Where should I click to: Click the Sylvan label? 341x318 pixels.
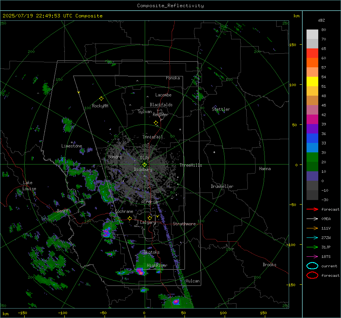[x=145, y=112]
